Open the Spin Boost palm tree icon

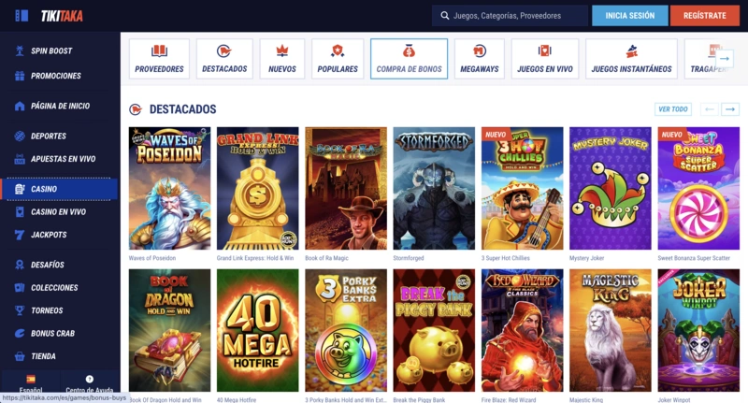[20, 50]
